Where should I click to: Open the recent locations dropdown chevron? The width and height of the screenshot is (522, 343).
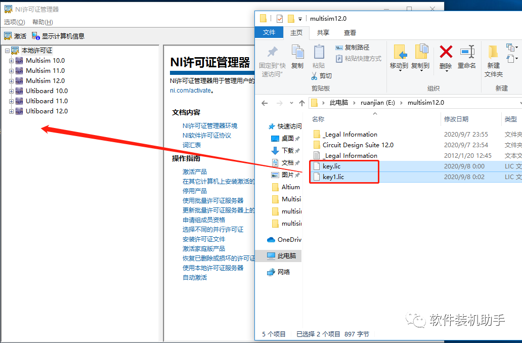291,103
